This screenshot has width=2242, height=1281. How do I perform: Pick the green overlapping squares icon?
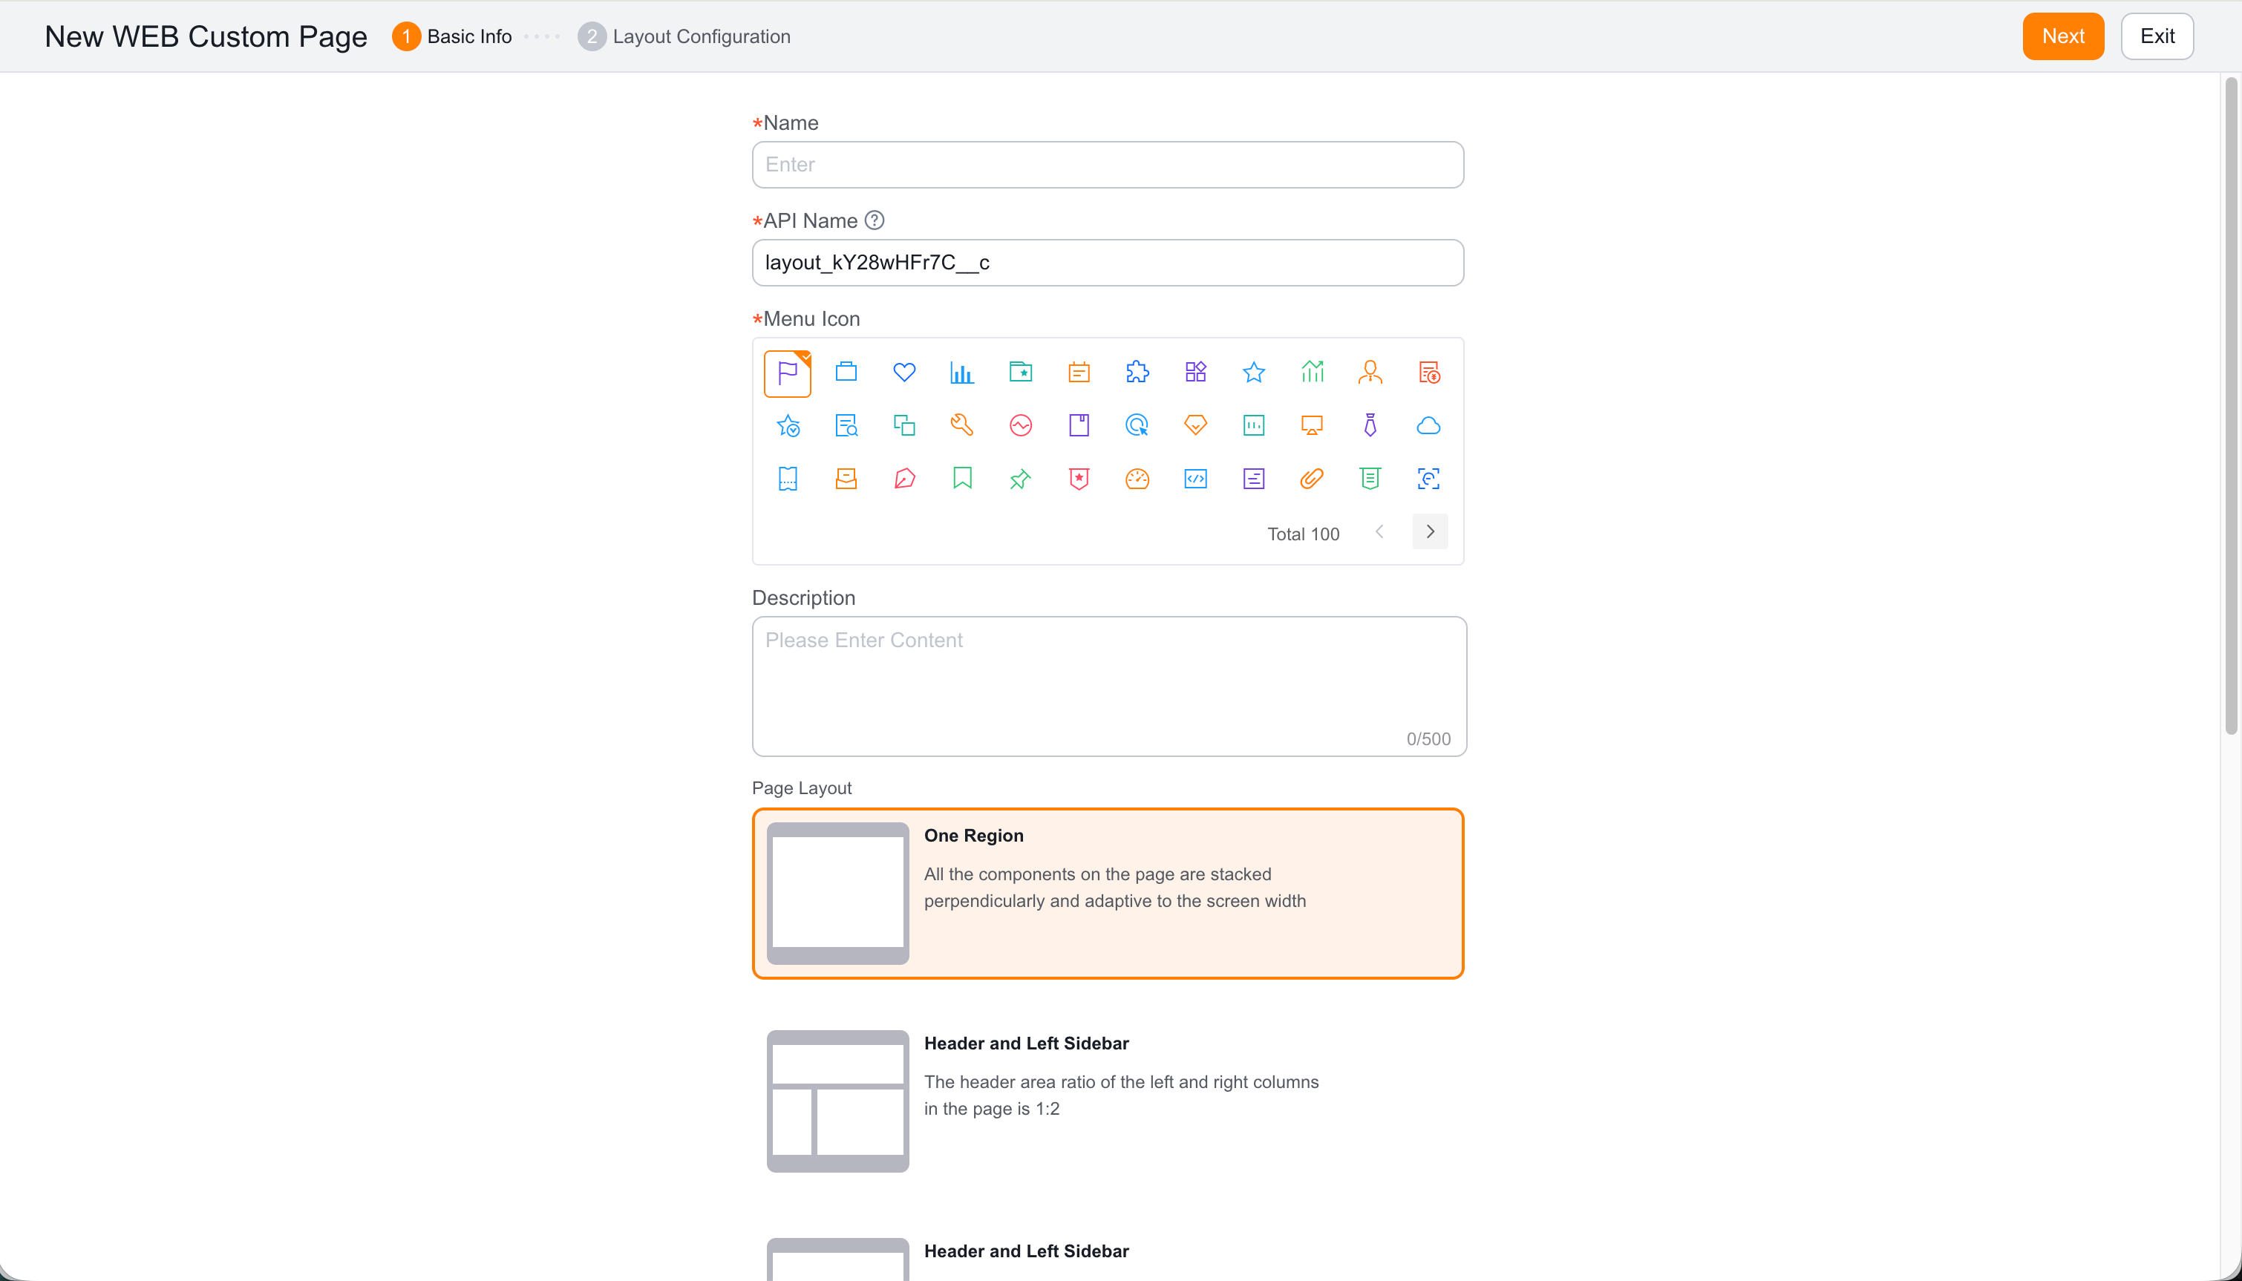pos(903,426)
